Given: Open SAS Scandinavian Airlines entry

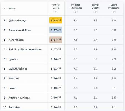Looking at the screenshot, I should coord(25,49).
